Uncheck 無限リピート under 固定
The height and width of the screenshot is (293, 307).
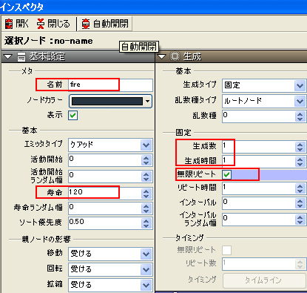226,175
